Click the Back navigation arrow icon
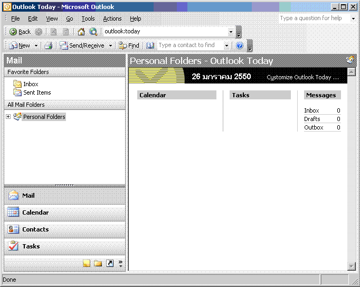The width and height of the screenshot is (360, 287). (13, 32)
